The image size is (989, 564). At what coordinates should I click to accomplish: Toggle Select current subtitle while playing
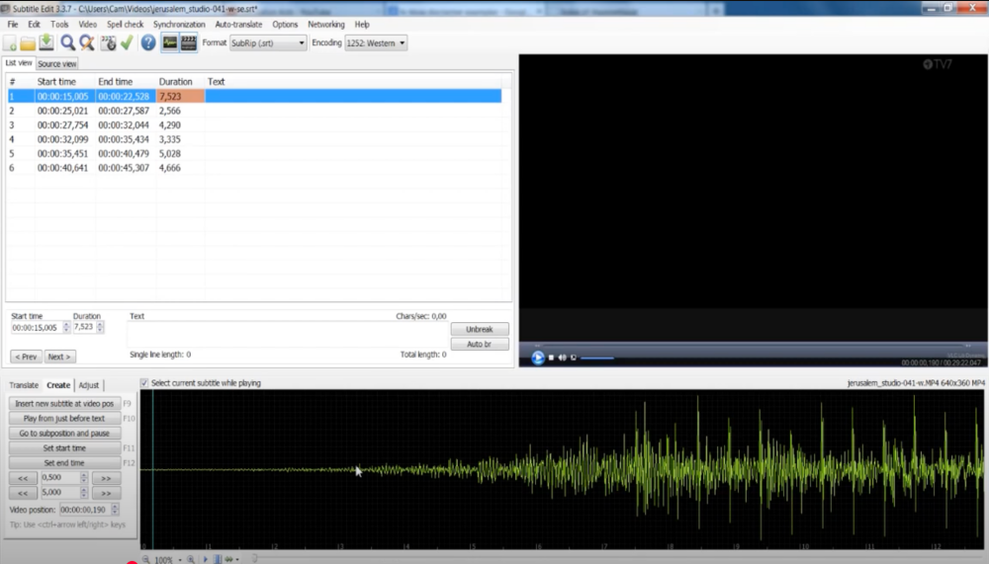click(x=144, y=382)
